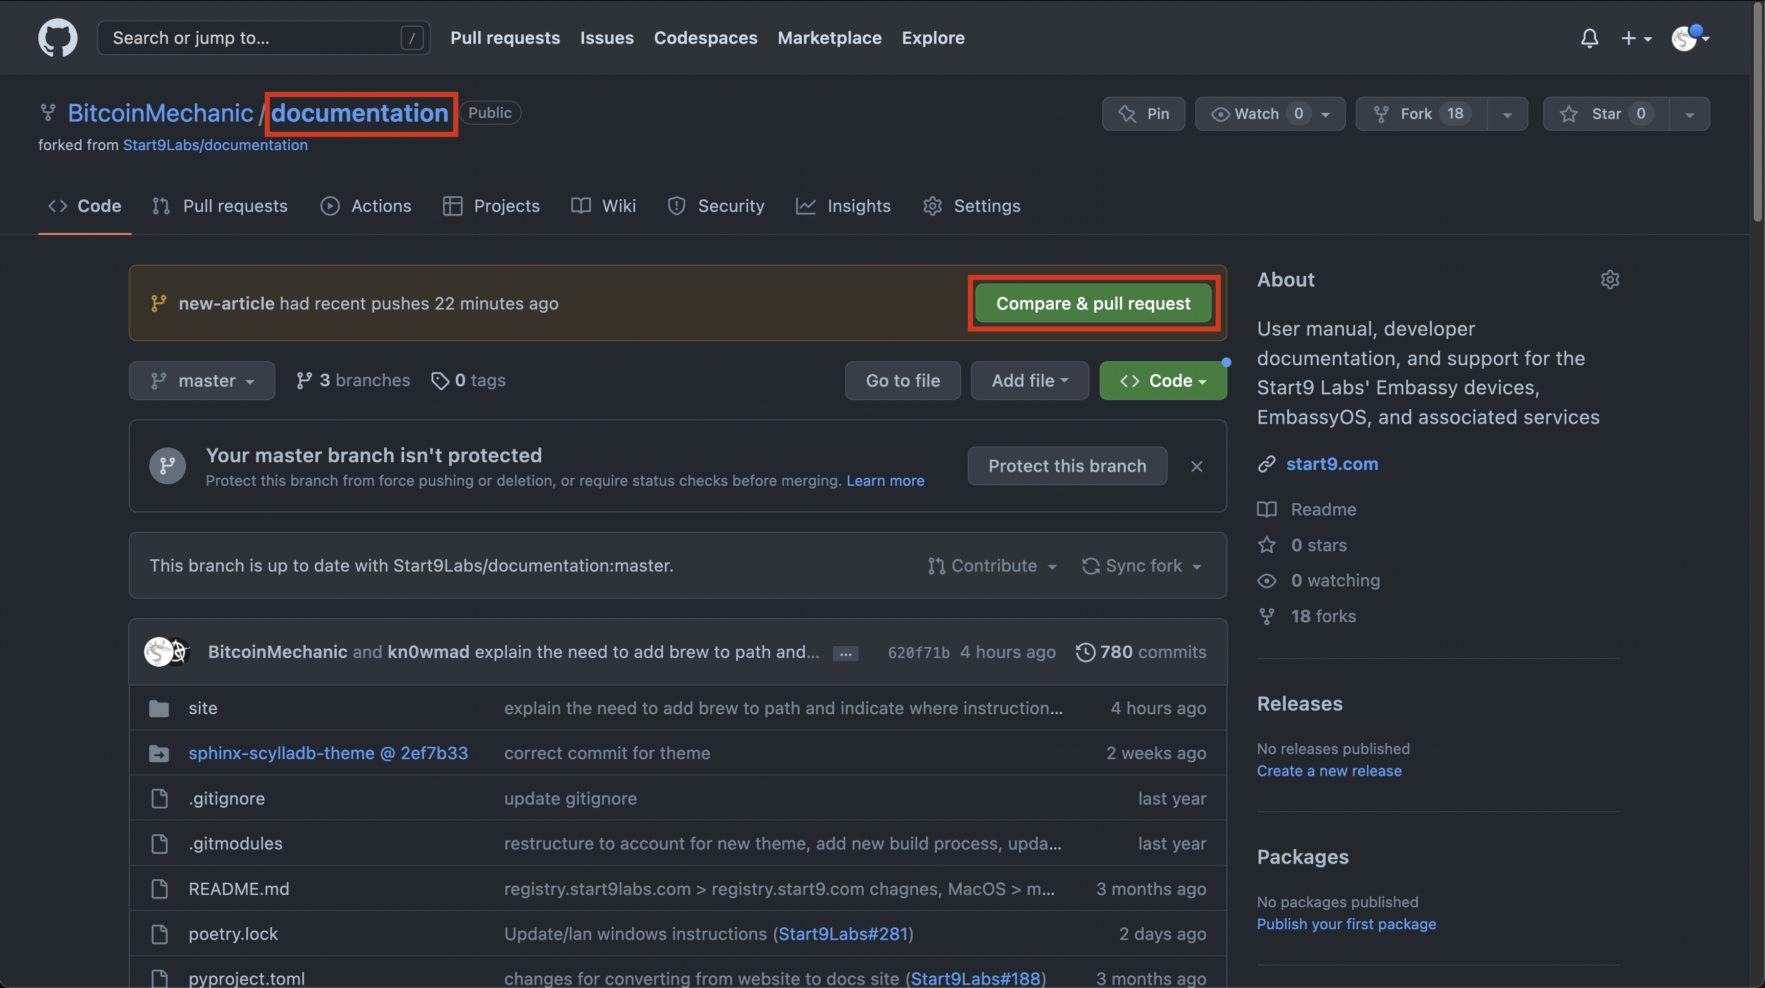Image resolution: width=1765 pixels, height=988 pixels.
Task: Click Compare & pull request button
Action: pos(1093,303)
